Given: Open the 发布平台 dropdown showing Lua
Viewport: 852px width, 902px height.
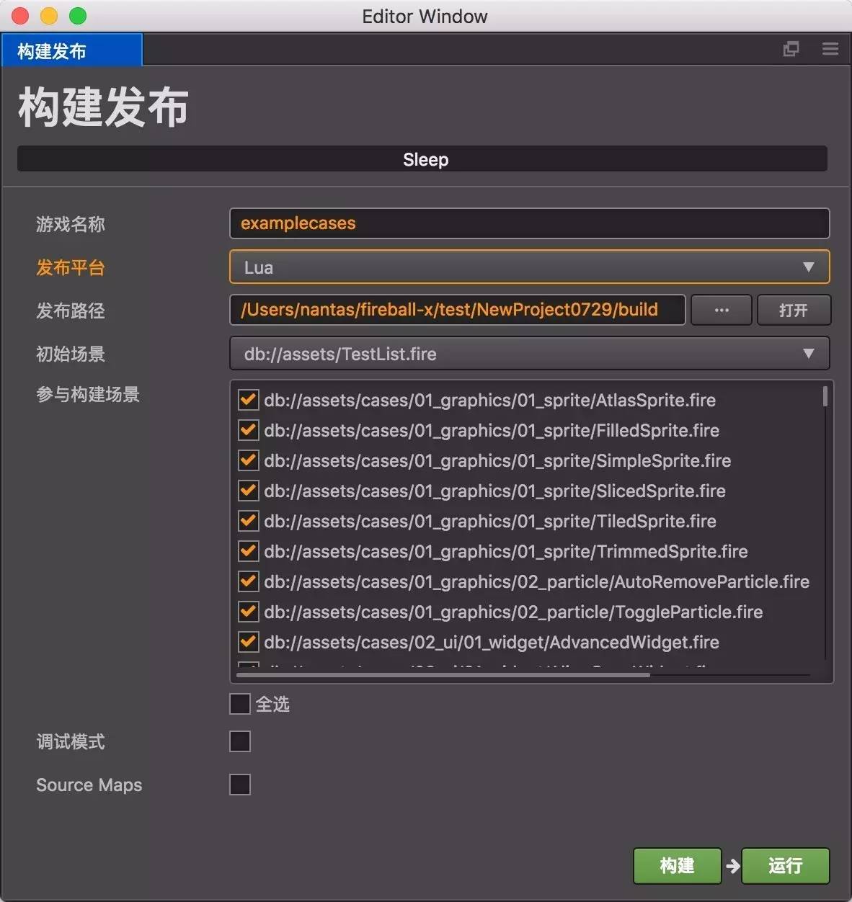Looking at the screenshot, I should pyautogui.click(x=530, y=267).
